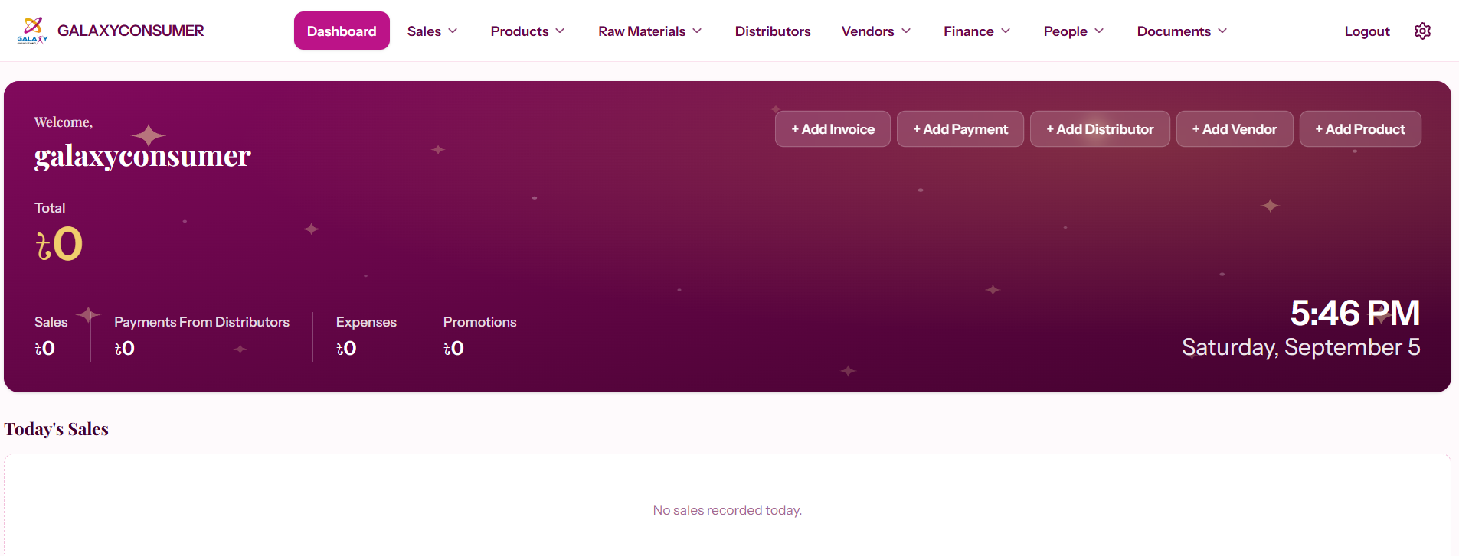The width and height of the screenshot is (1459, 556).
Task: Click the 'galaxyconsumer' welcome username
Action: tap(142, 156)
